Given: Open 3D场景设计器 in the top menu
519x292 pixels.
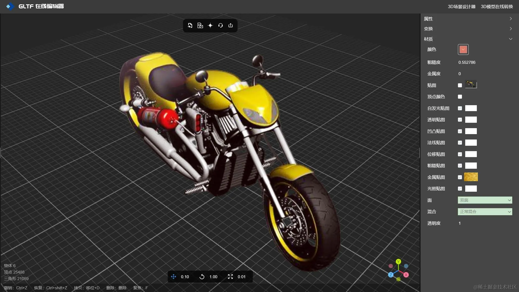Looking at the screenshot, I should click(461, 6).
